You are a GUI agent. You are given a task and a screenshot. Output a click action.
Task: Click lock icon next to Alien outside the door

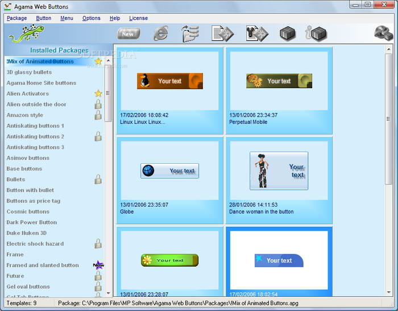click(98, 104)
